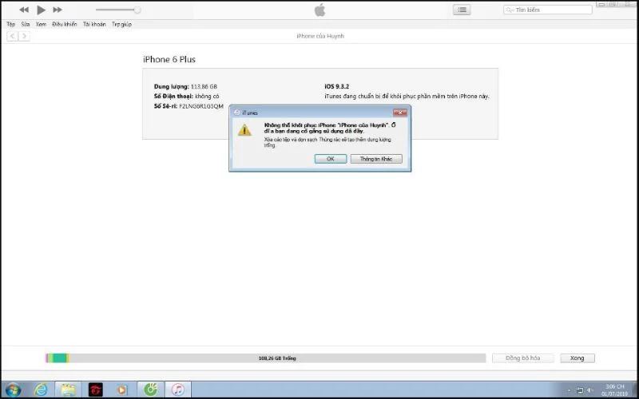Click the volume speaker tray icon
Image resolution: width=639 pixels, height=399 pixels.
coord(589,390)
